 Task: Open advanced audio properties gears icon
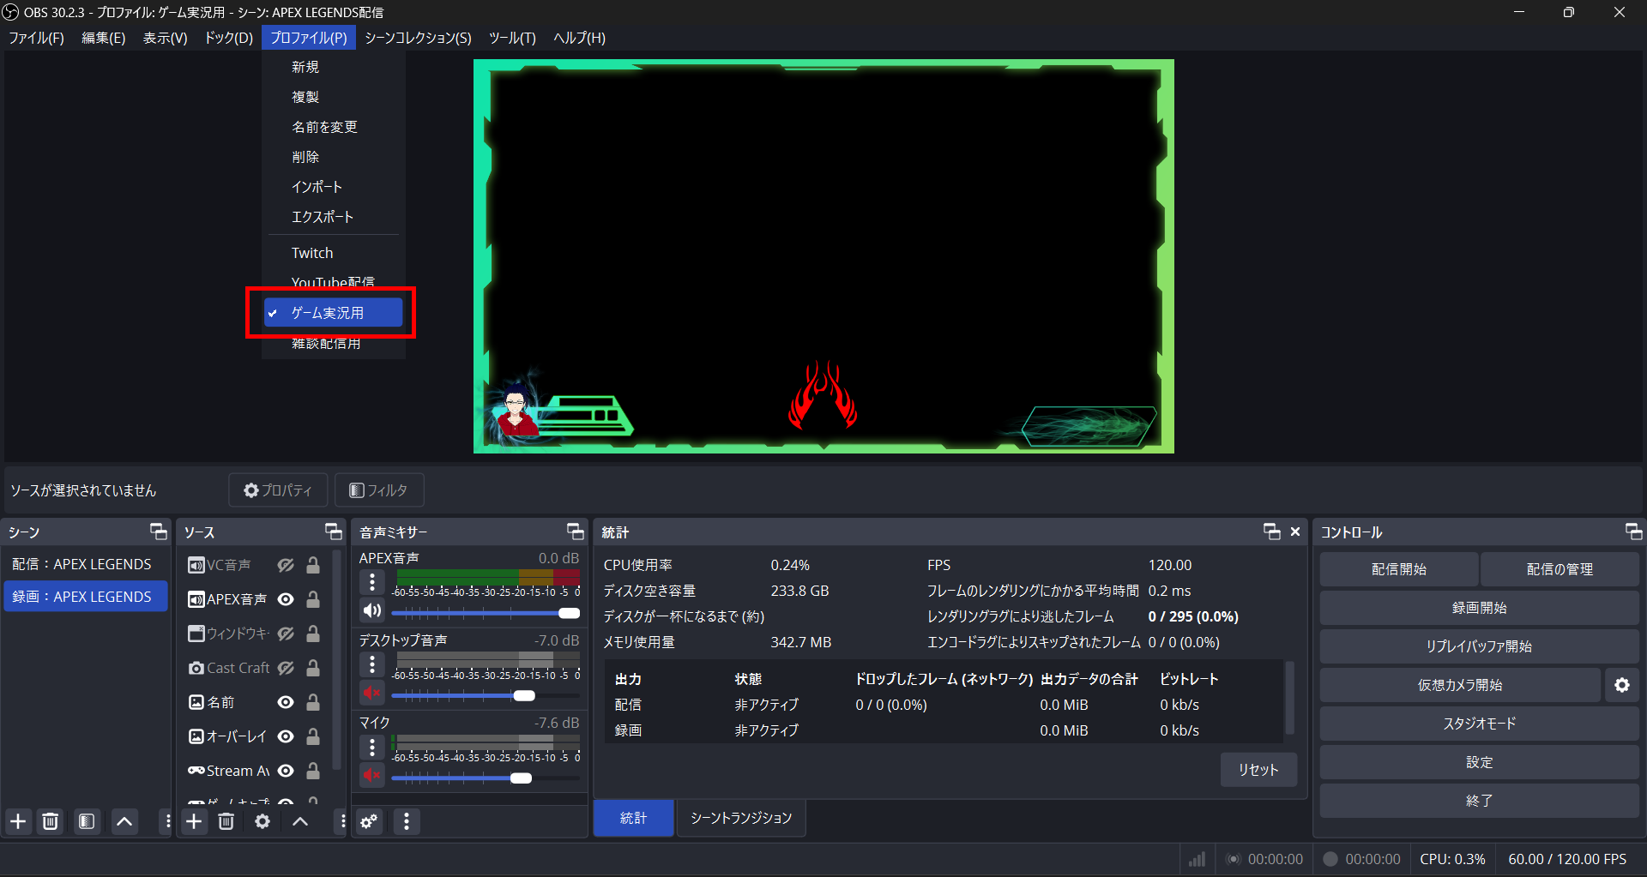point(369,821)
